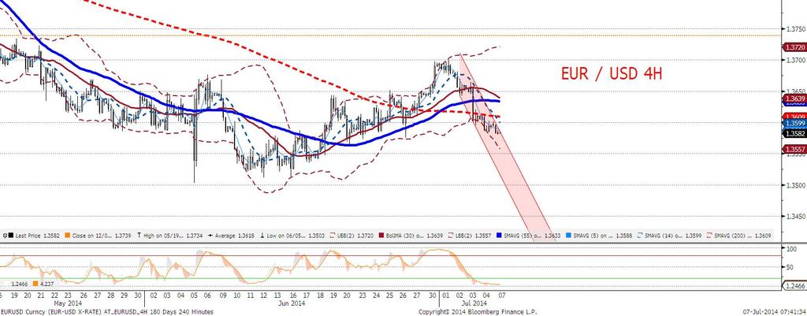This screenshot has height=316, width=807.
Task: Click the 1.3450 y-axis label
Action: pos(795,216)
